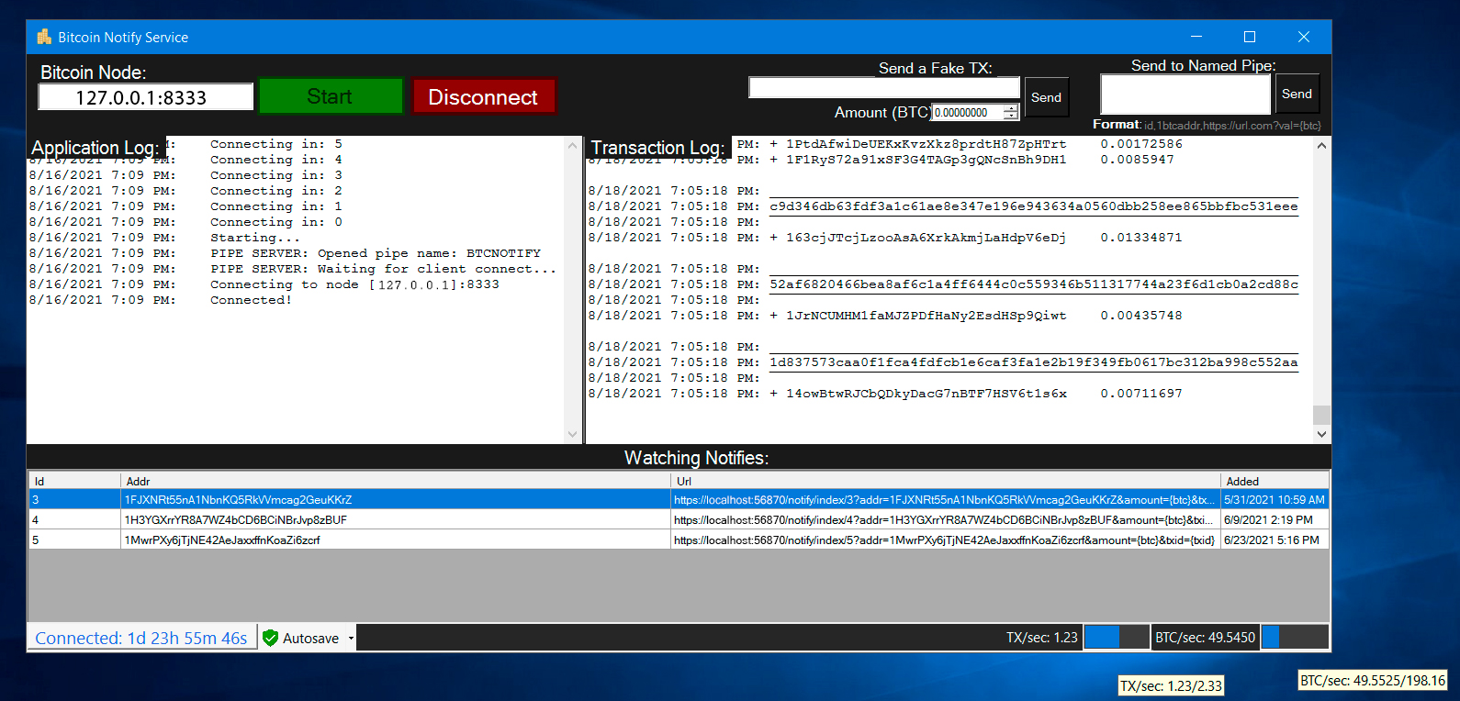Image resolution: width=1460 pixels, height=701 pixels.
Task: Click the amount 0.01334871 in the transaction log
Action: coord(1141,238)
